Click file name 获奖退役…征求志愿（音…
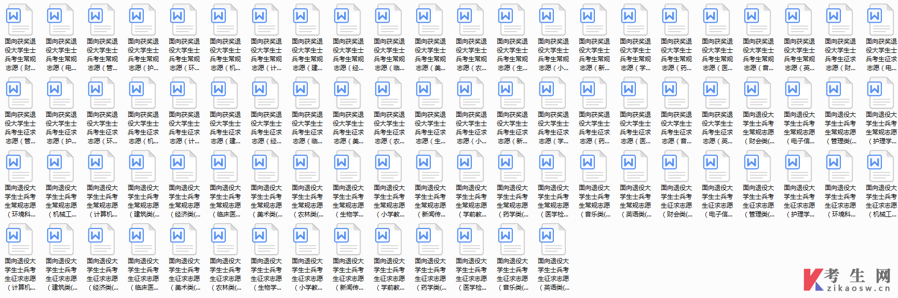 tap(676, 128)
